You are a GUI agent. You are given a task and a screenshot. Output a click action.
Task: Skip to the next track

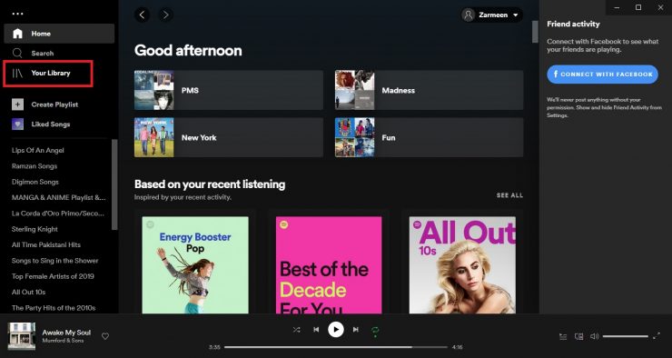pos(356,330)
